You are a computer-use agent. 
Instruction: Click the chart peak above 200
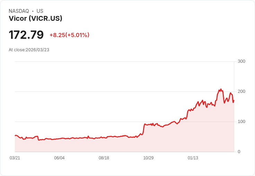click(x=221, y=89)
